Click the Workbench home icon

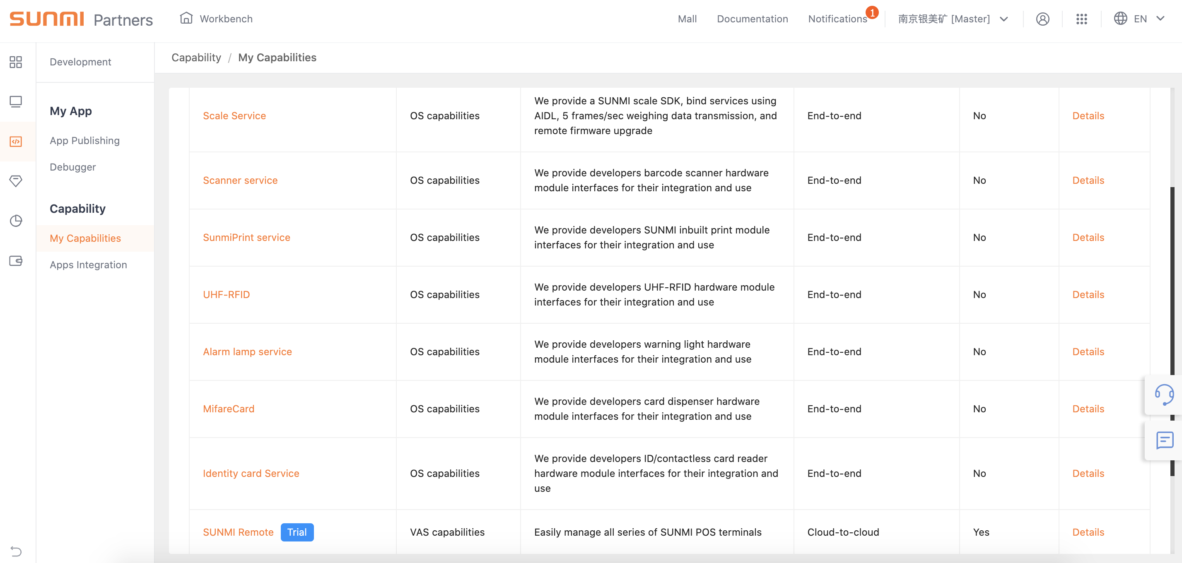tap(186, 18)
